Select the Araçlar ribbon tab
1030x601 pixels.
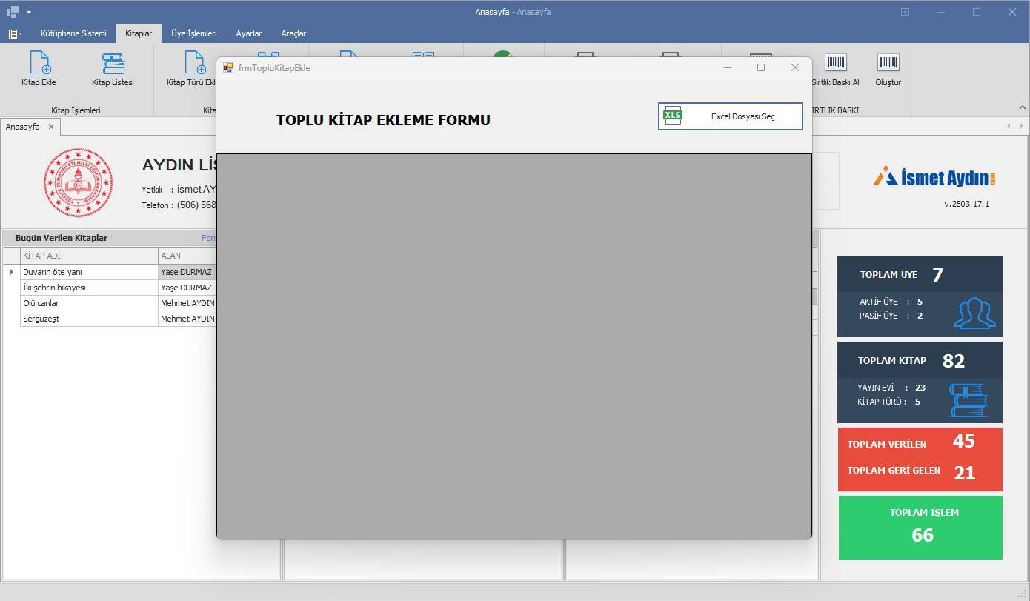[x=293, y=33]
